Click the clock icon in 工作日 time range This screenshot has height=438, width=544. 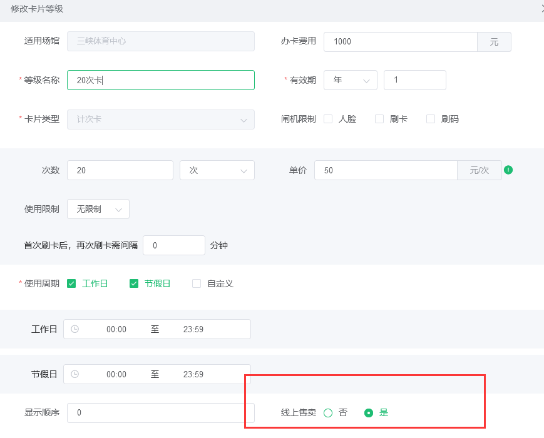coord(75,329)
